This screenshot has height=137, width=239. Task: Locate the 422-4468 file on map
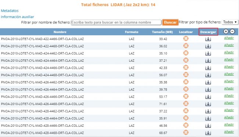(186, 46)
